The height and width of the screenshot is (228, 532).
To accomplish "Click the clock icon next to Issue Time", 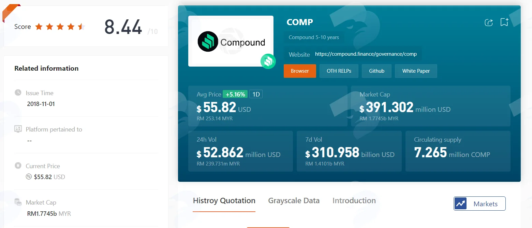I will 18,92.
